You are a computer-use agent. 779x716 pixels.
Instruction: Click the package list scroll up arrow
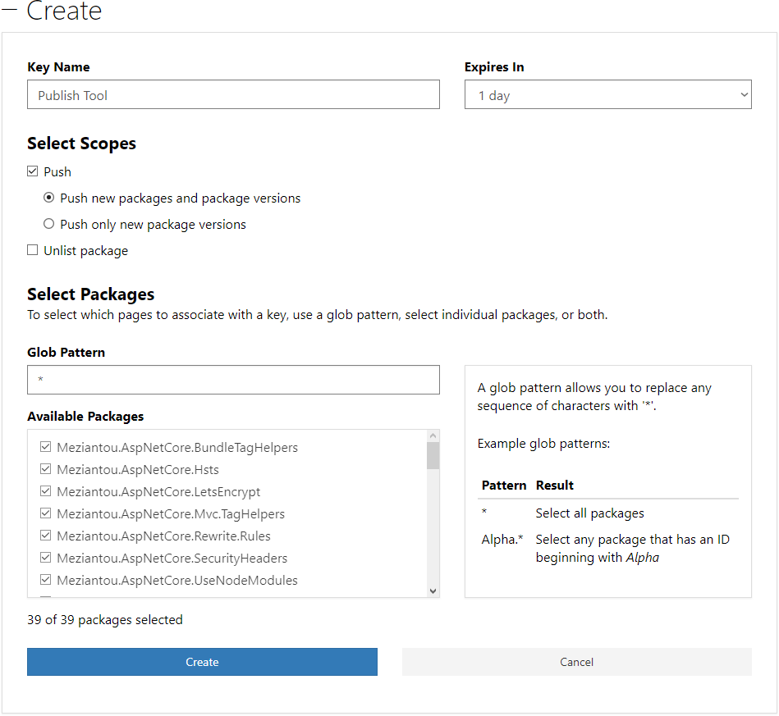coord(433,436)
